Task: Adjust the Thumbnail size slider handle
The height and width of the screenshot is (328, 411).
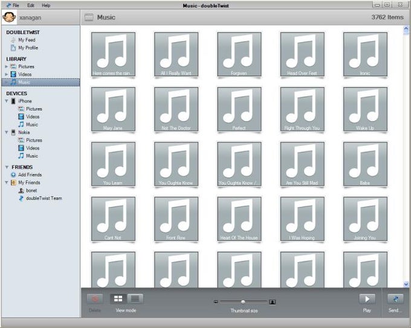Action: click(243, 302)
